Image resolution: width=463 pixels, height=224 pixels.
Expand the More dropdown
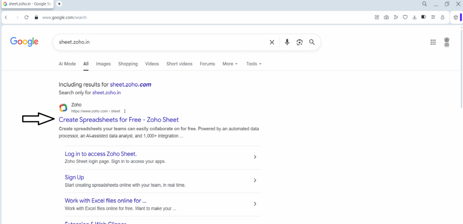[230, 64]
